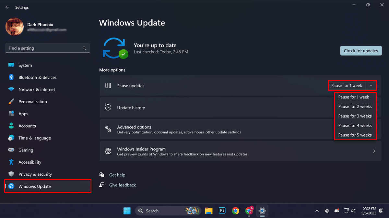Viewport: 389px width, 218px height.
Task: Click the Bluetooth & devices icon in sidebar
Action: tap(11, 78)
